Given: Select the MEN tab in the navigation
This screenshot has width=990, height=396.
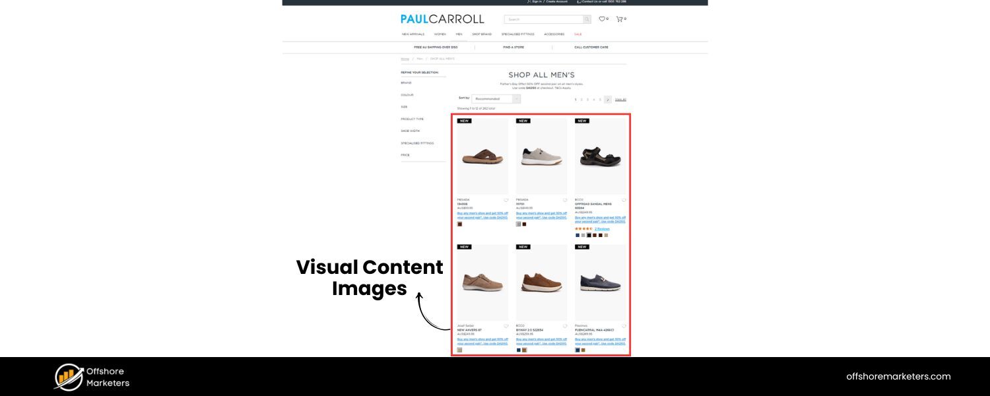Looking at the screenshot, I should click(459, 34).
